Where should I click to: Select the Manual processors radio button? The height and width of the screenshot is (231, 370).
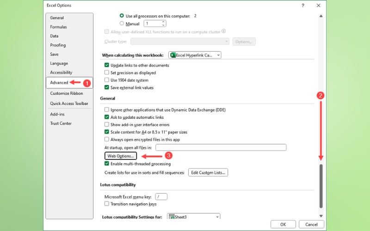pos(122,23)
